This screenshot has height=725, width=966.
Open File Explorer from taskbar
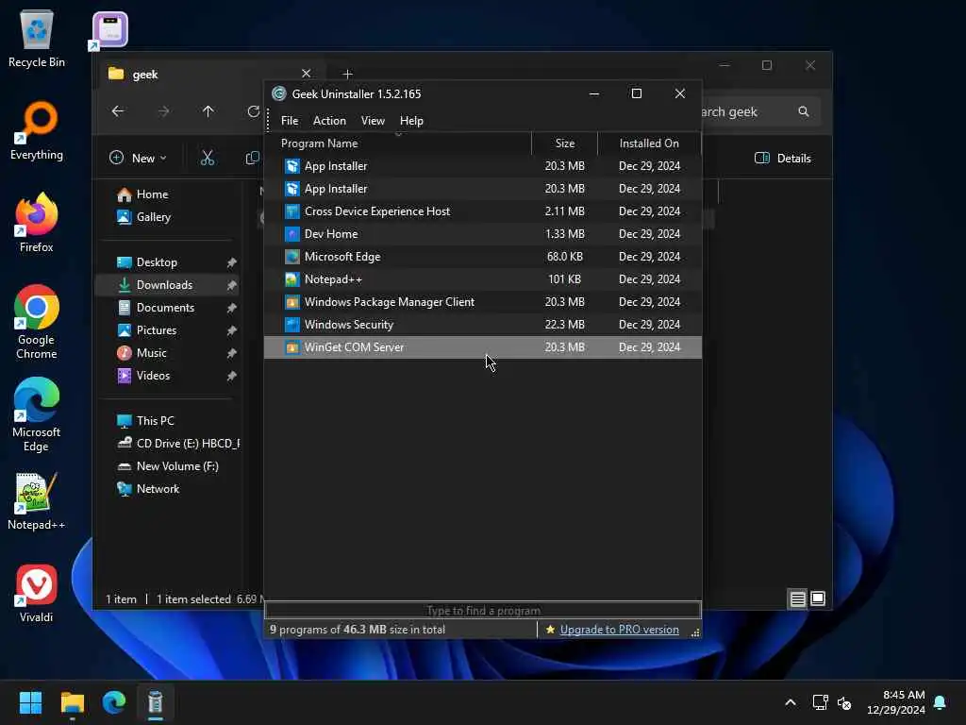tap(73, 702)
